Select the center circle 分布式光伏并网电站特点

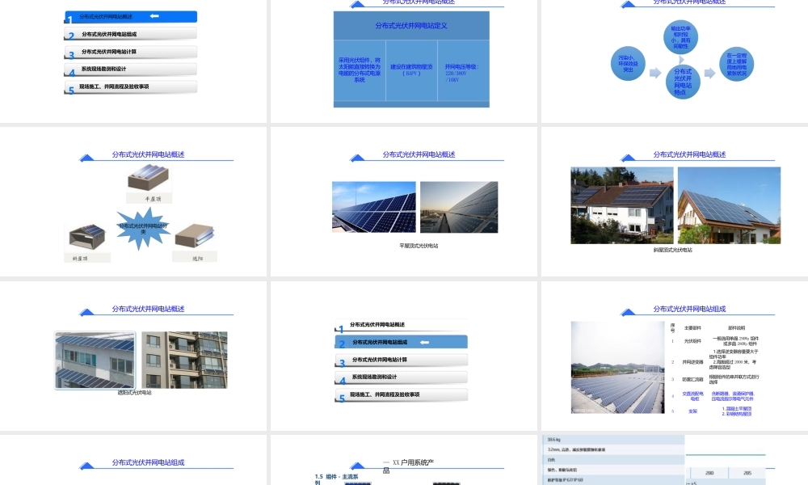pos(683,82)
